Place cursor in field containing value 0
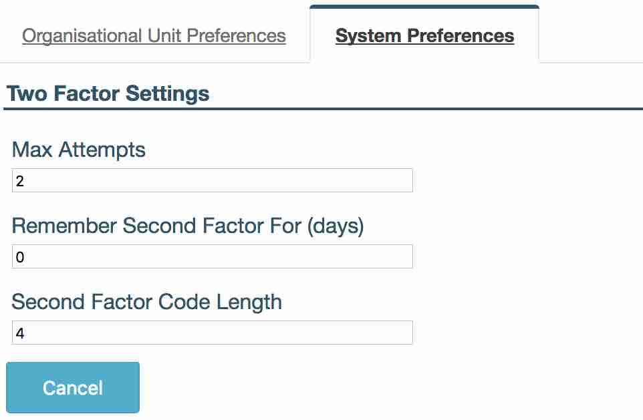The height and width of the screenshot is (420, 643). (212, 256)
